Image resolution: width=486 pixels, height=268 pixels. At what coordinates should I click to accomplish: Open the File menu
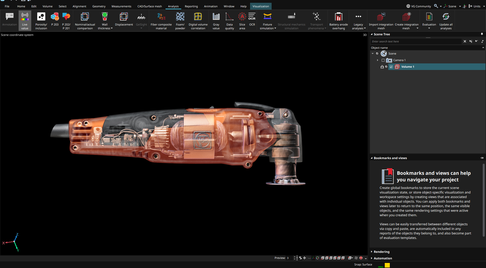(7, 6)
